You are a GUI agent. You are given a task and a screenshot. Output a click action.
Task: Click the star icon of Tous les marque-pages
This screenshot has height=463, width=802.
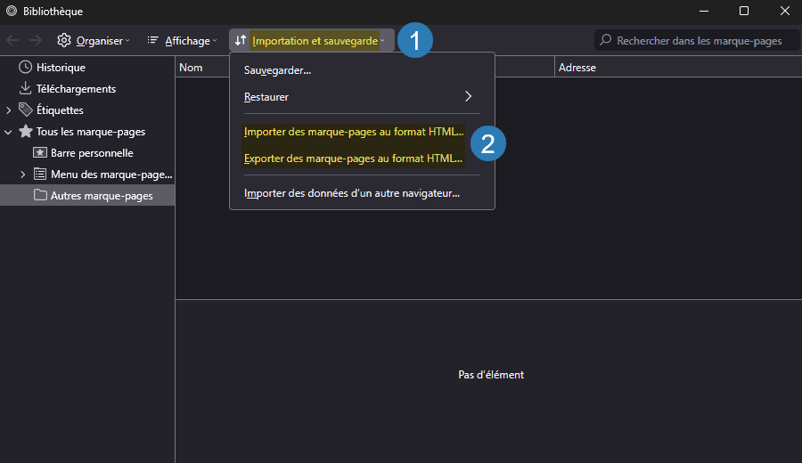[x=26, y=132]
